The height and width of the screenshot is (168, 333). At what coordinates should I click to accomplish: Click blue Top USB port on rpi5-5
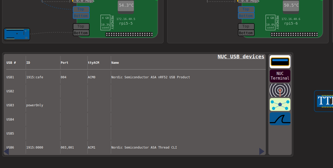pos(81,9)
